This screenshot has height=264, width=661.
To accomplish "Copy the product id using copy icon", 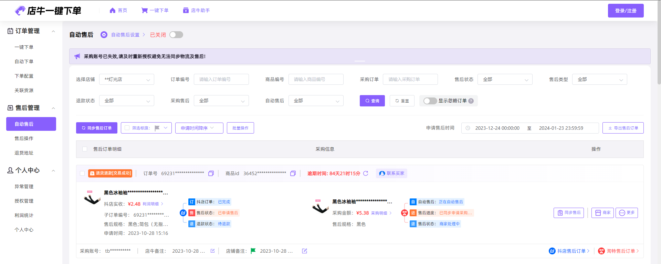I will tap(293, 173).
